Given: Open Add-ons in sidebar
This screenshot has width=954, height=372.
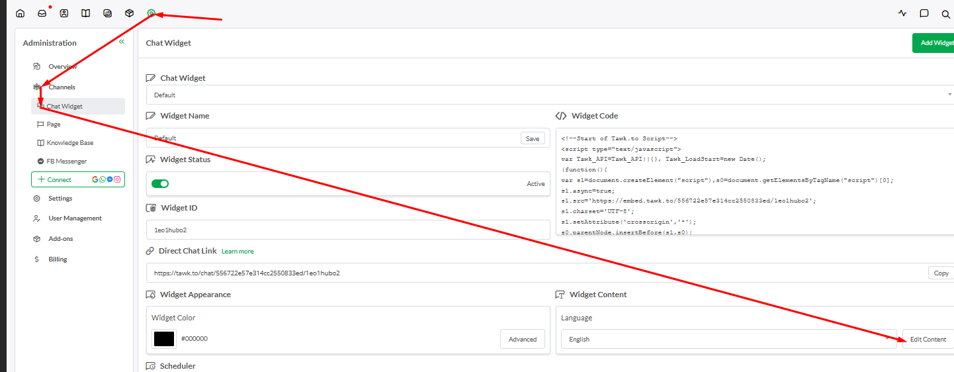Looking at the screenshot, I should (x=61, y=239).
